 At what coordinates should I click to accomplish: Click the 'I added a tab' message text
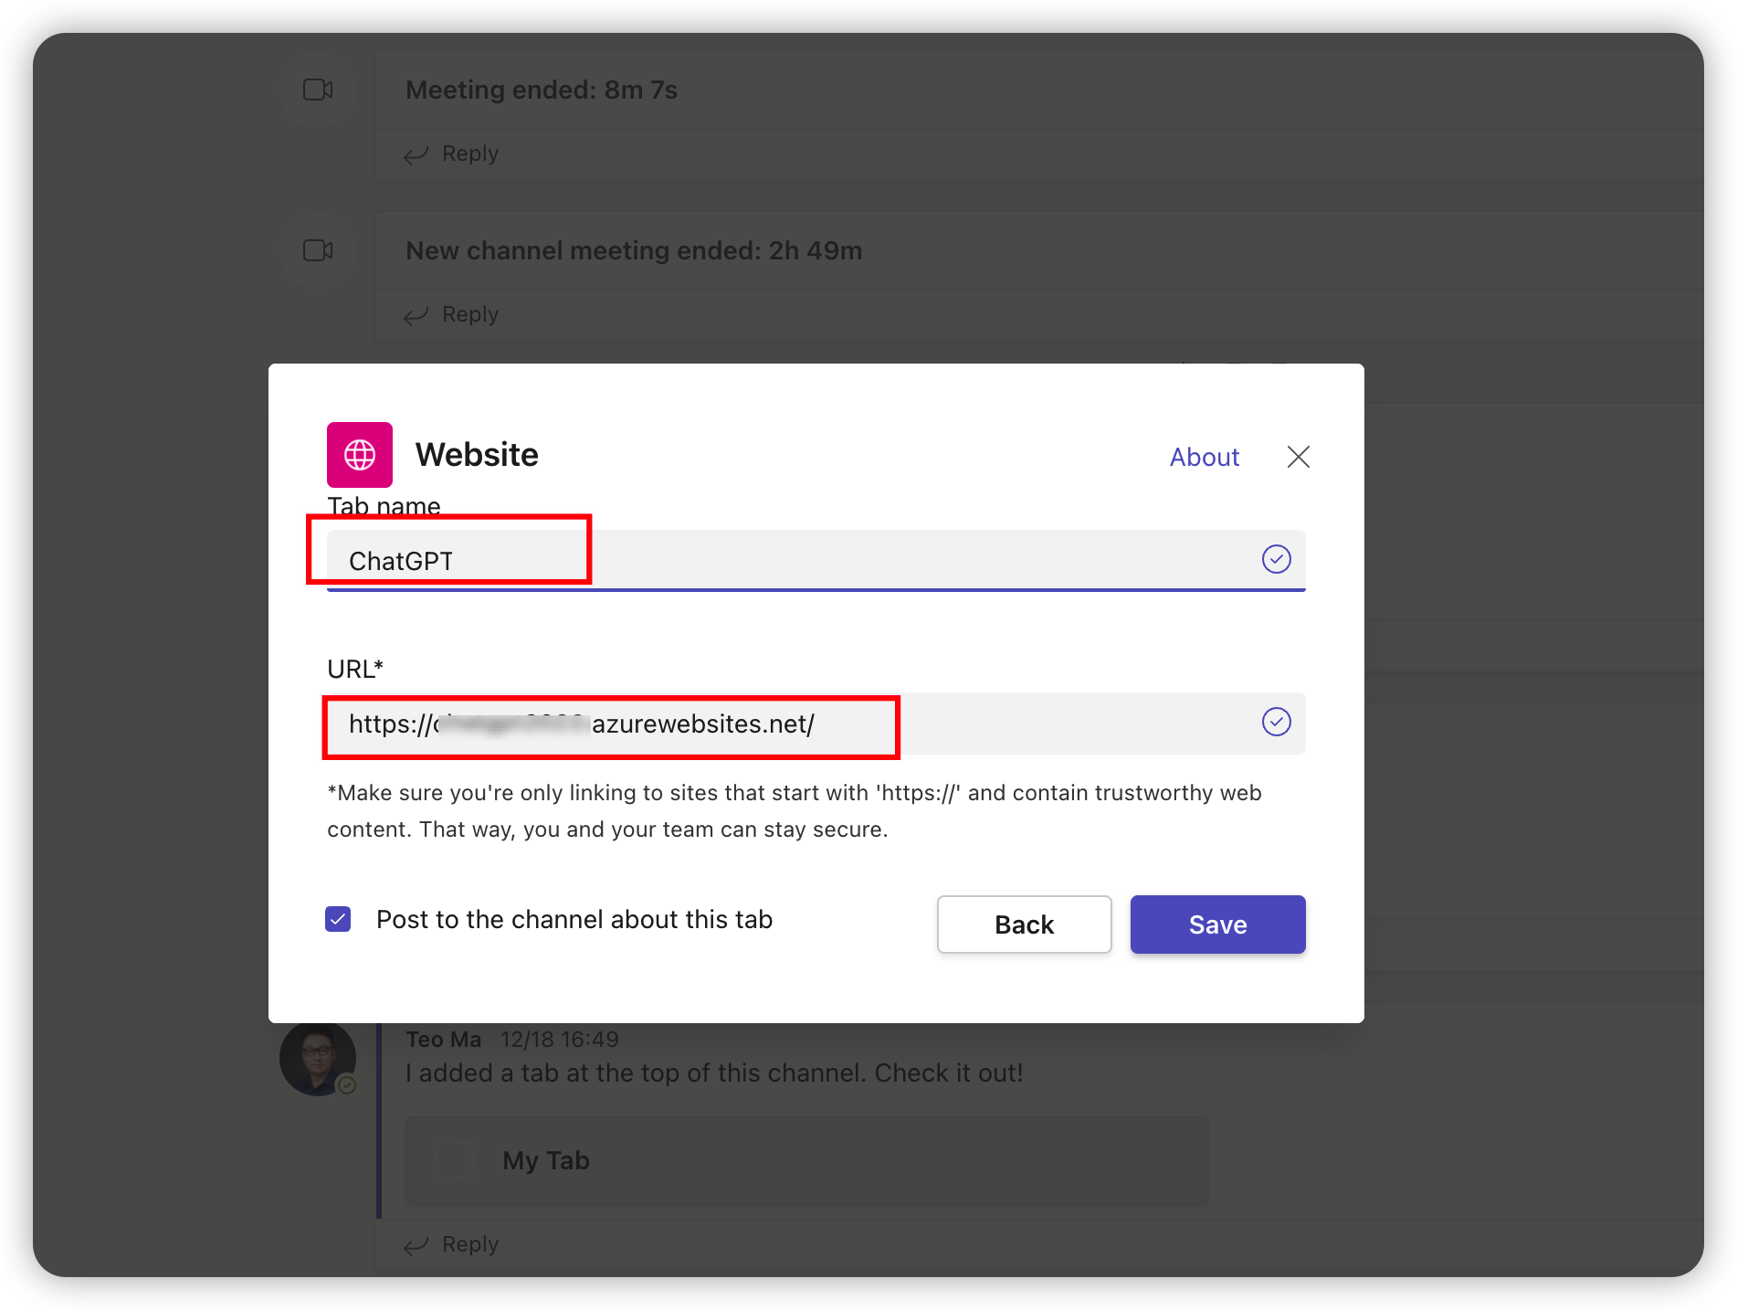pos(714,1072)
